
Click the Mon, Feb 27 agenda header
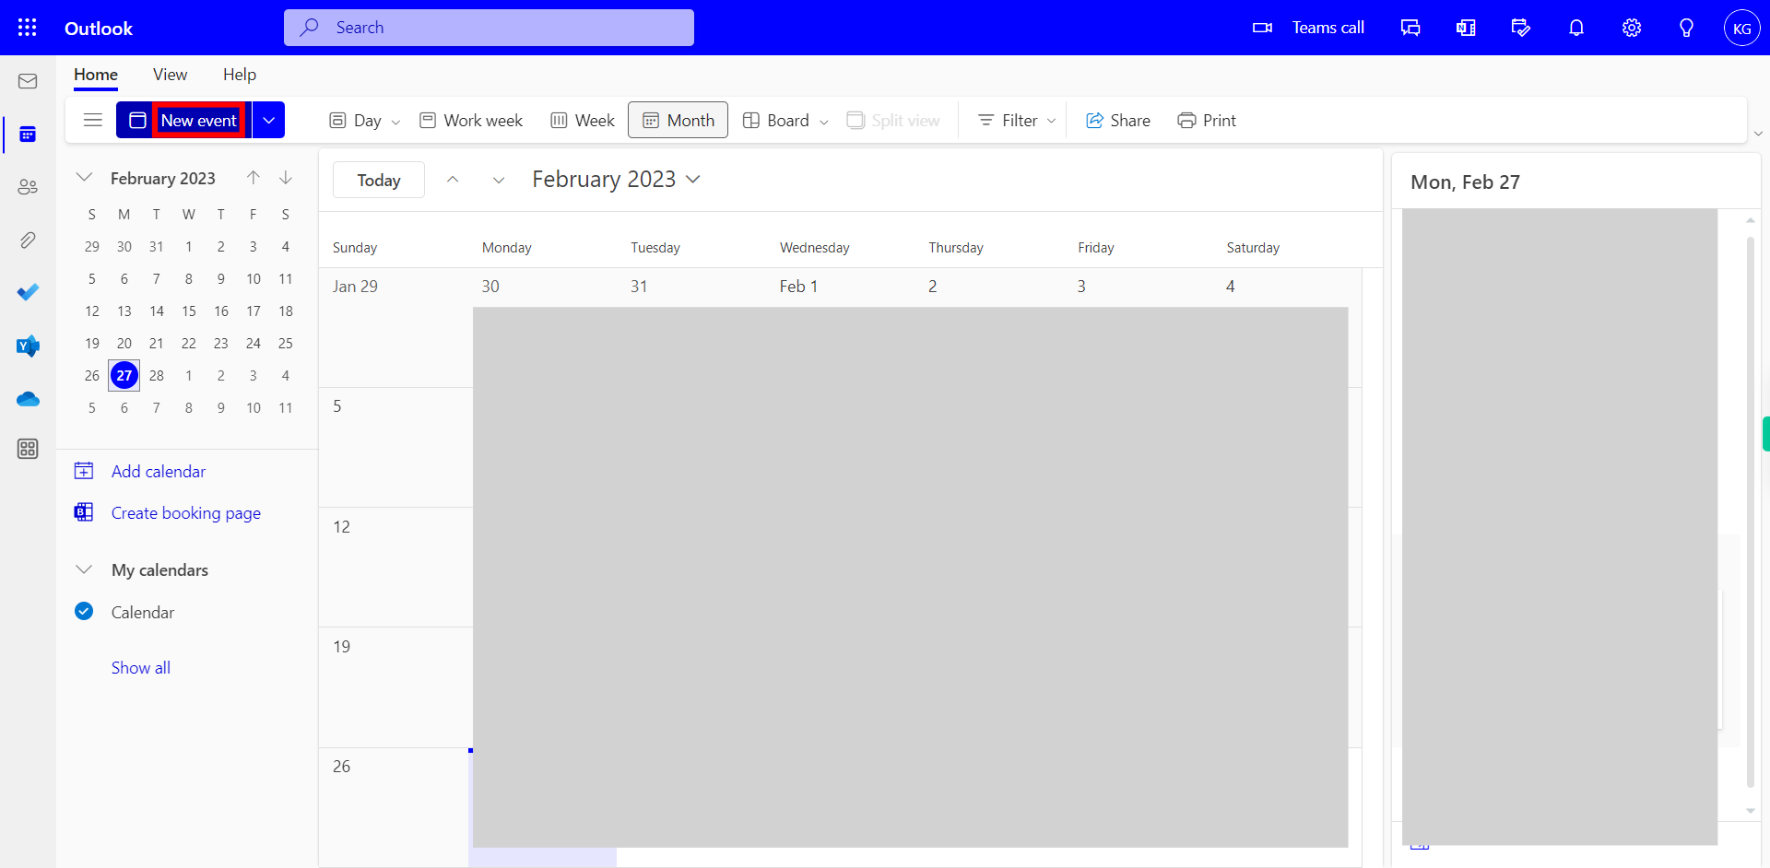click(x=1465, y=182)
